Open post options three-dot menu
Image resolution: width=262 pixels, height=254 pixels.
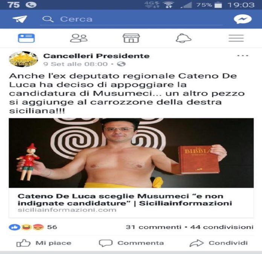tap(243, 56)
